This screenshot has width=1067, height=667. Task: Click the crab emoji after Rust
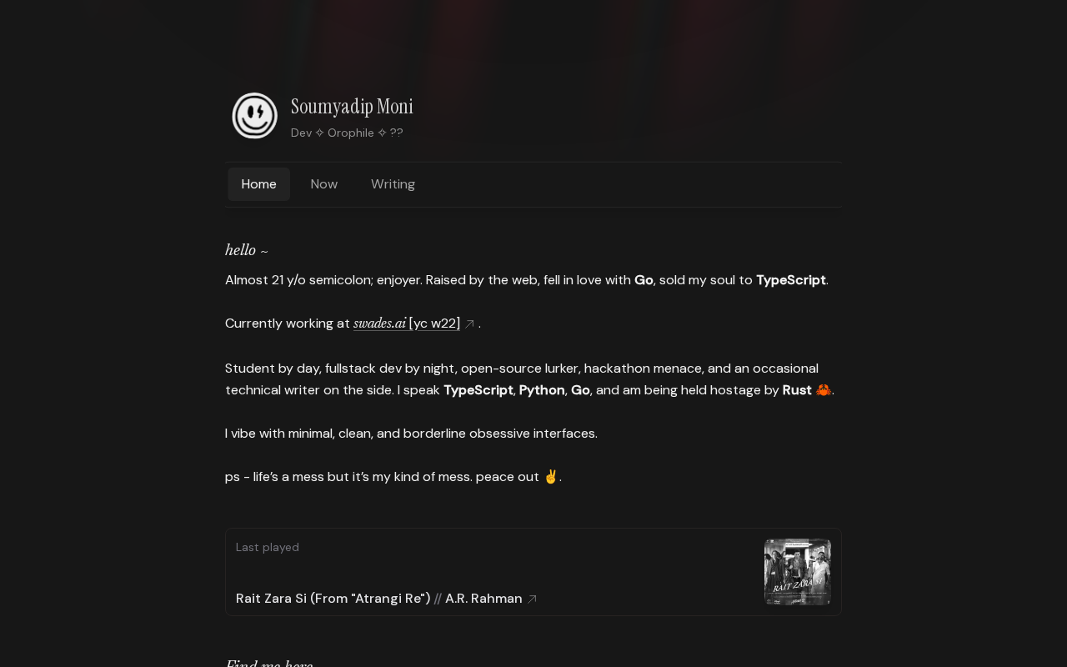pyautogui.click(x=823, y=389)
